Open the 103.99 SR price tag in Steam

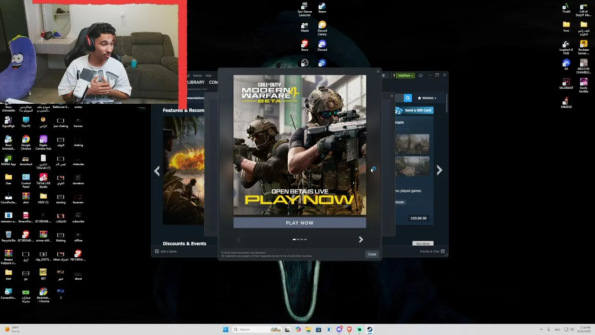[x=418, y=218]
